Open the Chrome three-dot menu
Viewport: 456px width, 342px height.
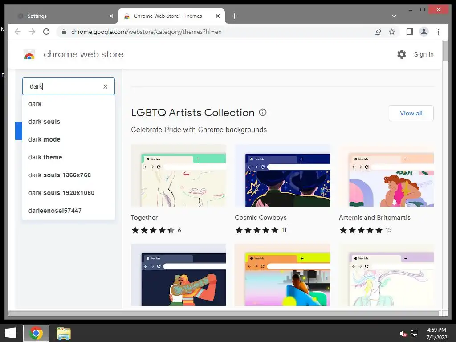(x=438, y=32)
